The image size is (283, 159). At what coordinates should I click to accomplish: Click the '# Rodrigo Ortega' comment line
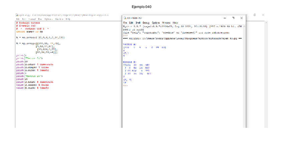pyautogui.click(x=28, y=23)
